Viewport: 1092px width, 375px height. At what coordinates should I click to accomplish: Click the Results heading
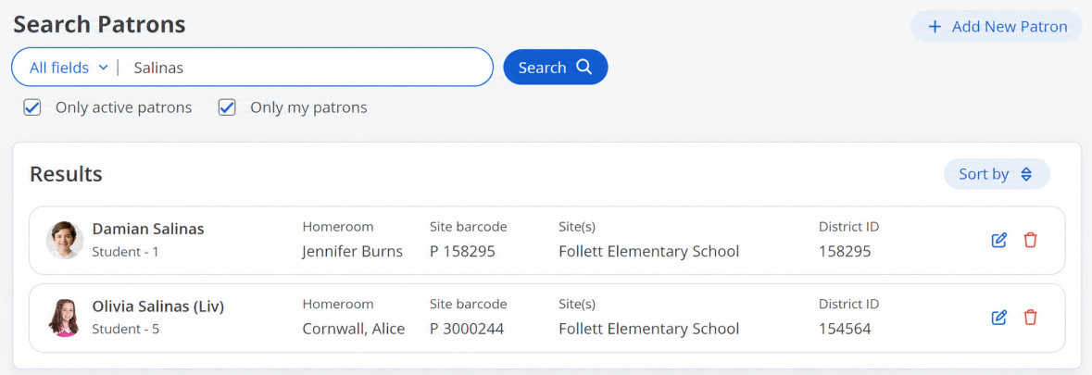66,174
